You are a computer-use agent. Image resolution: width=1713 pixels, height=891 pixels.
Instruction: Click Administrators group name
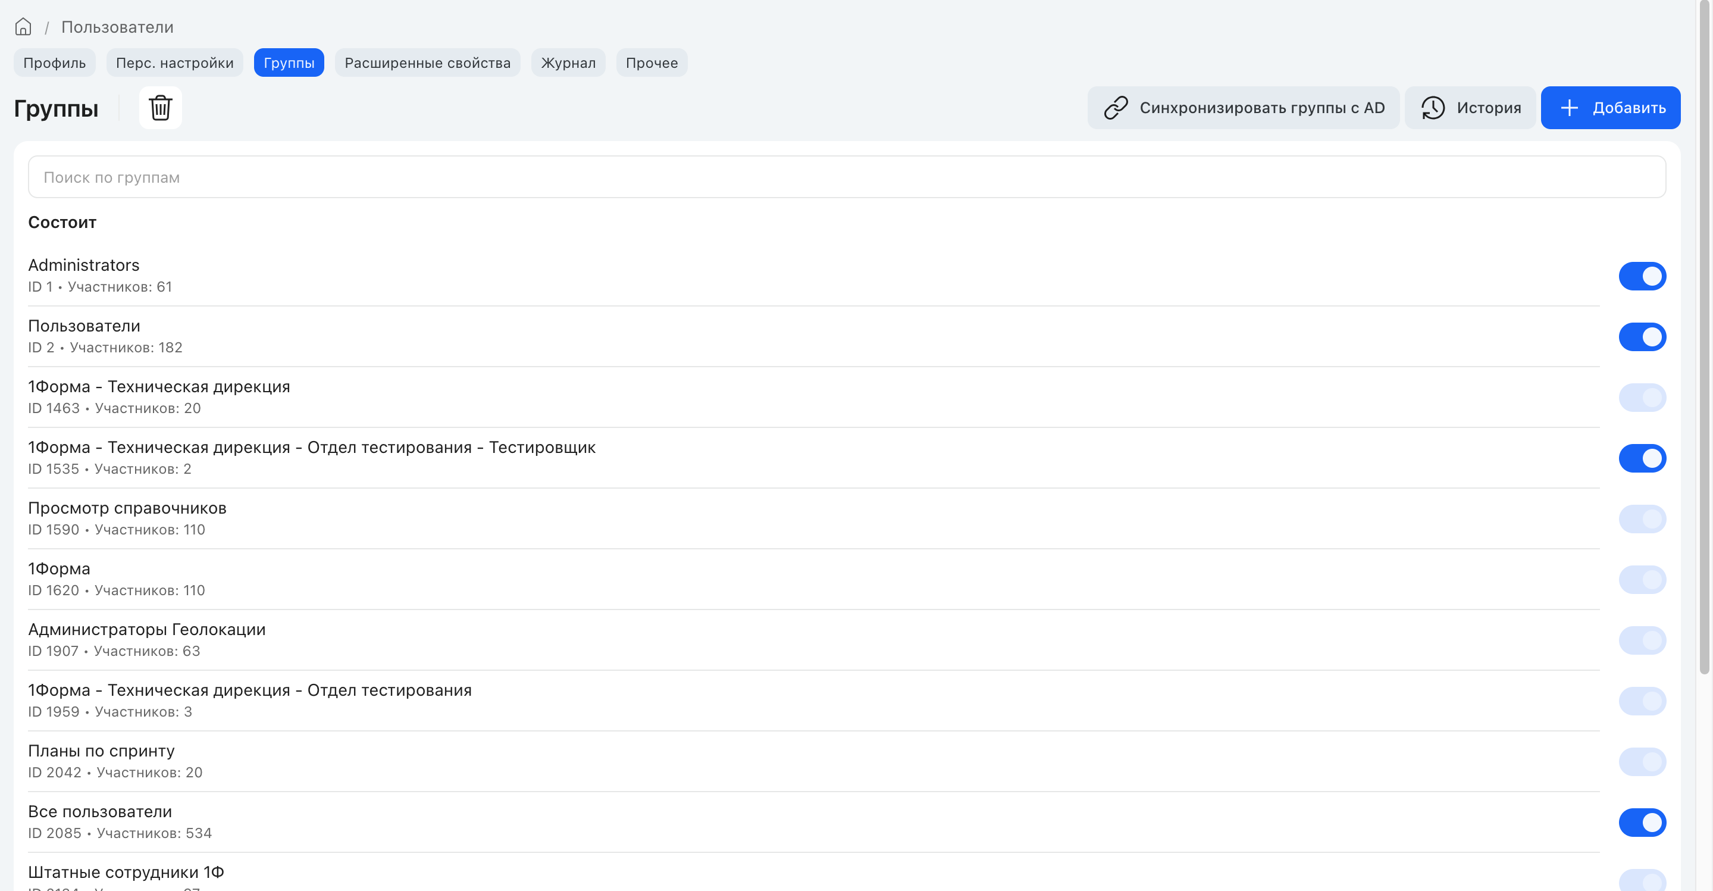pyautogui.click(x=84, y=265)
